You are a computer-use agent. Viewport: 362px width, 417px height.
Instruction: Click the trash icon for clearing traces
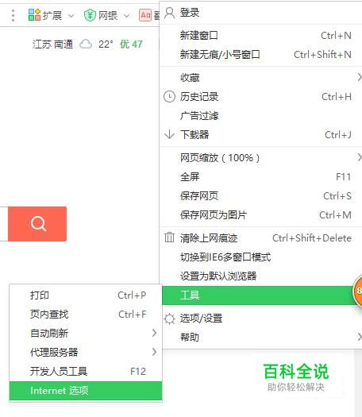(x=169, y=237)
